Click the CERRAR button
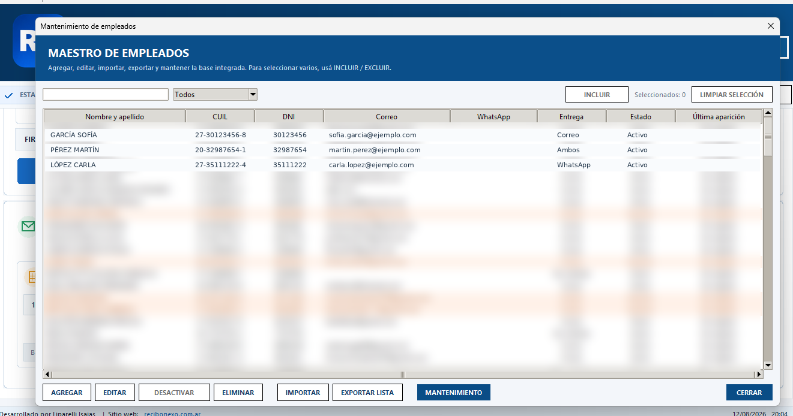The width and height of the screenshot is (793, 416). 749,393
